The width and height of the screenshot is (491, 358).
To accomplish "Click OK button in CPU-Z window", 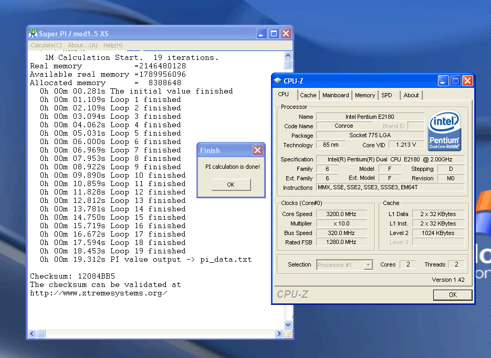I will pos(453,295).
